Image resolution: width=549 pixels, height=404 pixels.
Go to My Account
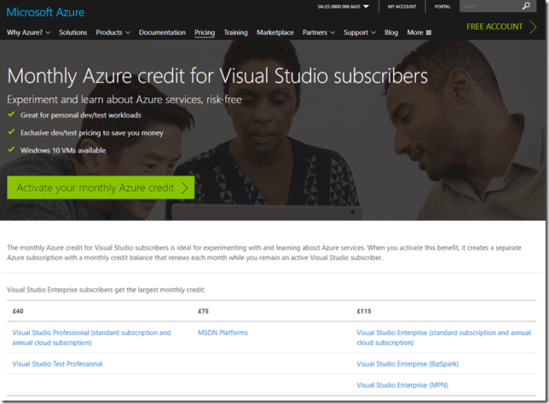click(402, 7)
